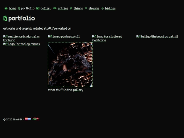This screenshot has height=138, width=184.
Task: Click the bidules sparkle icon
Action: tap(103, 8)
